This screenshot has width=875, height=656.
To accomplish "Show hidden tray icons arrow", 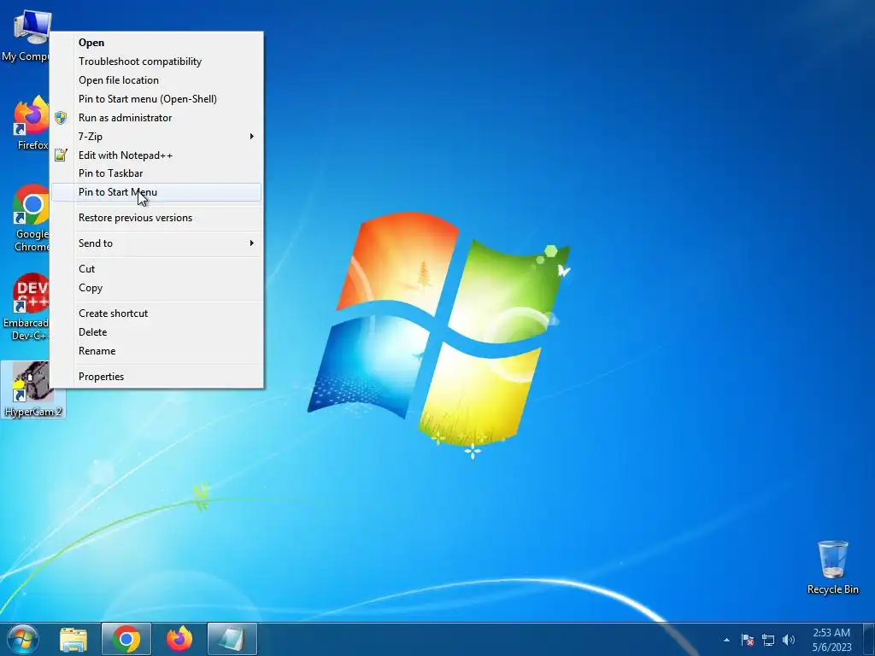I will (x=726, y=640).
